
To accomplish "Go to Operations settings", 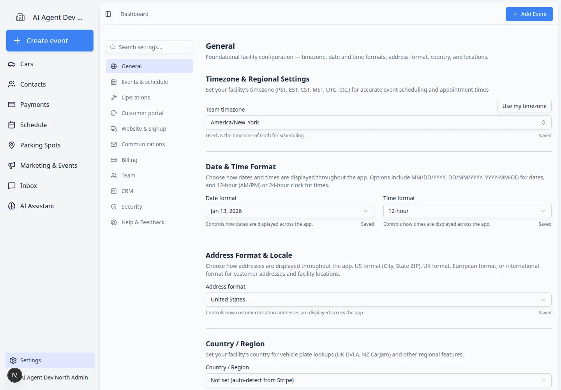I will coord(150,97).
